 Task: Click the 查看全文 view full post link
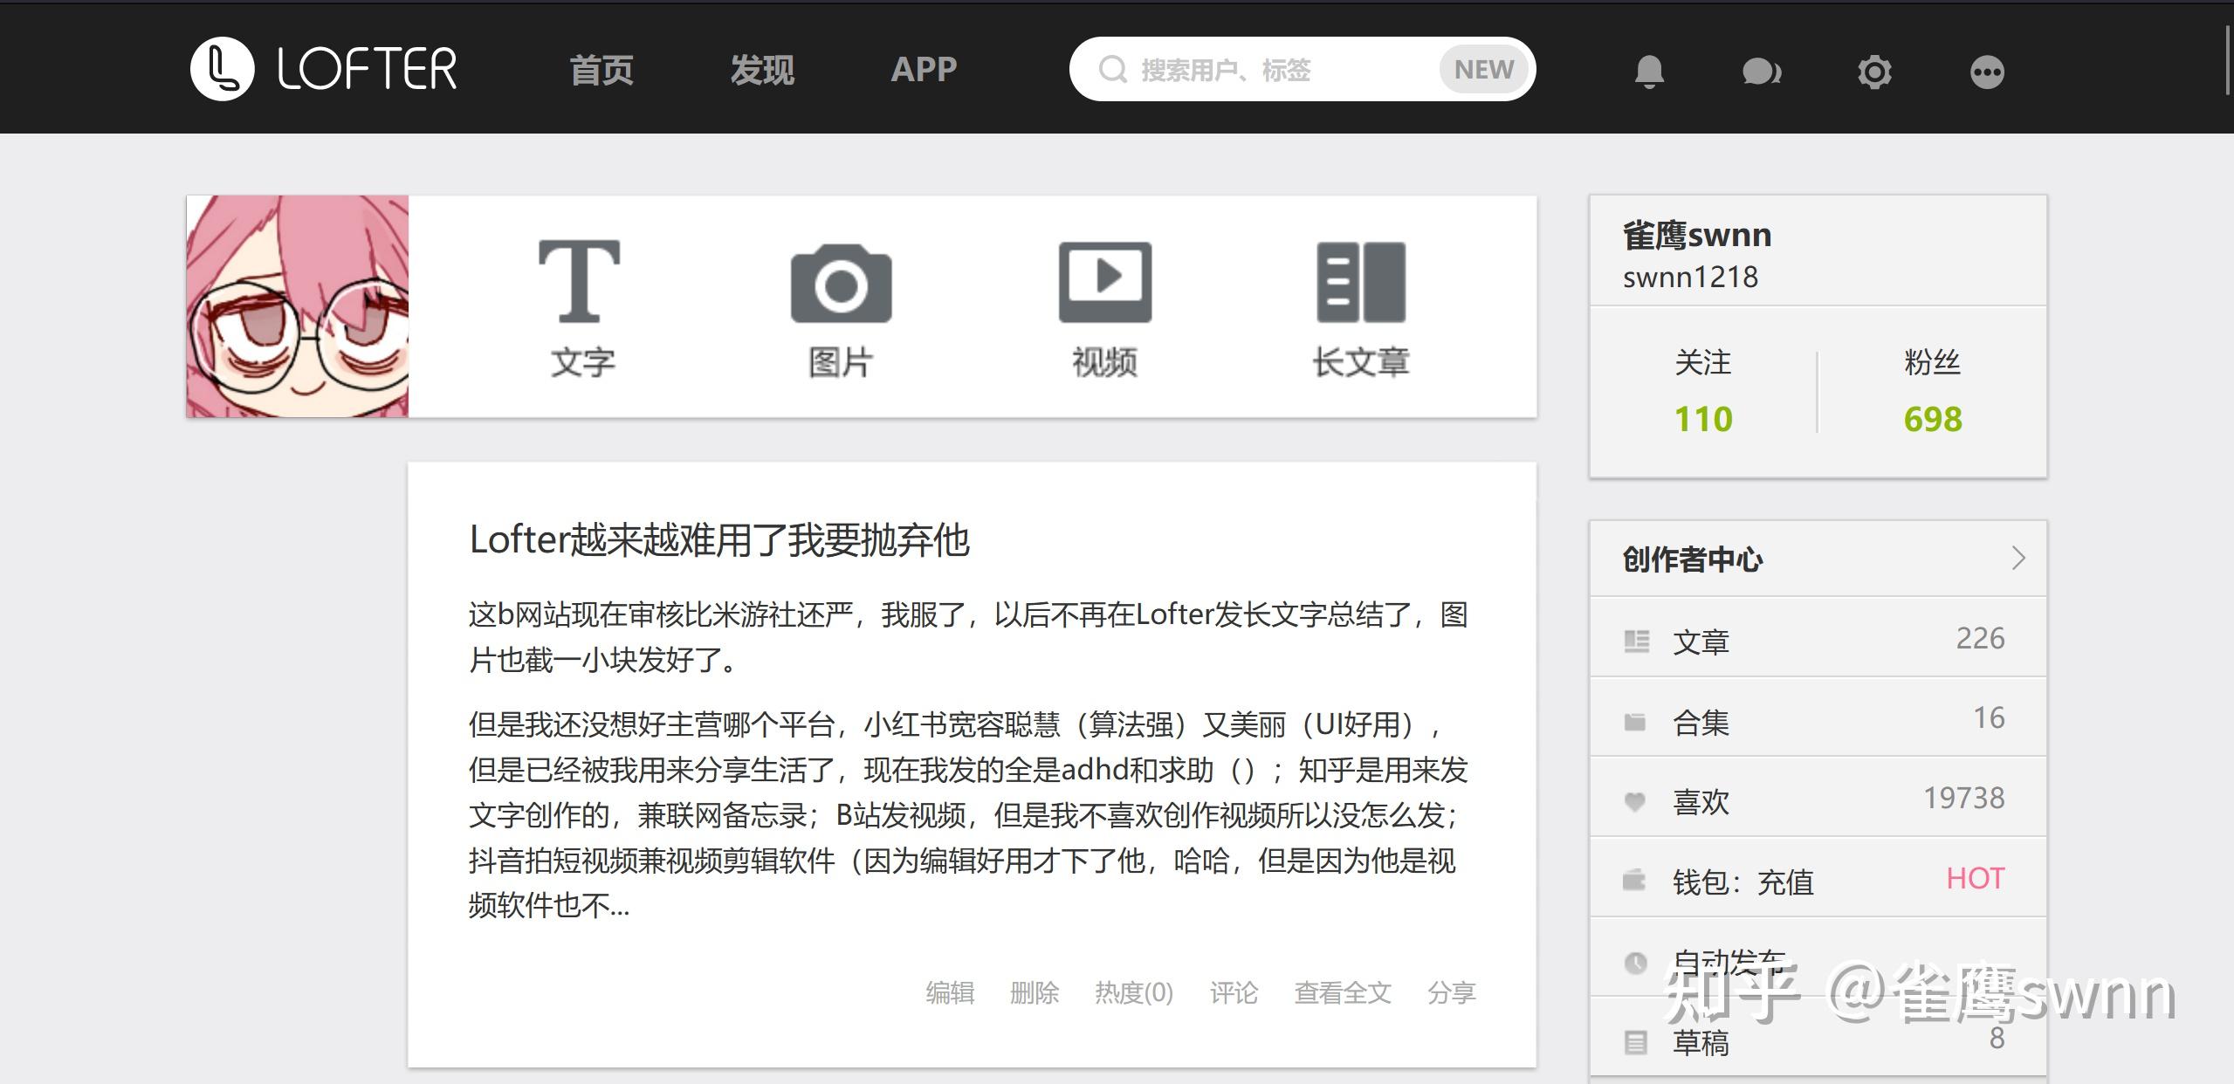tap(1343, 991)
